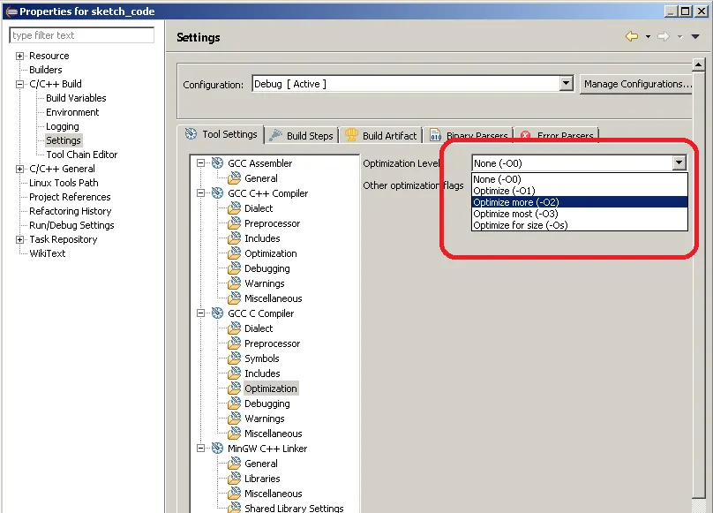Screen dimensions: 713x513
Task: Collapse the MinGW C++ Linker node
Action: click(x=200, y=449)
